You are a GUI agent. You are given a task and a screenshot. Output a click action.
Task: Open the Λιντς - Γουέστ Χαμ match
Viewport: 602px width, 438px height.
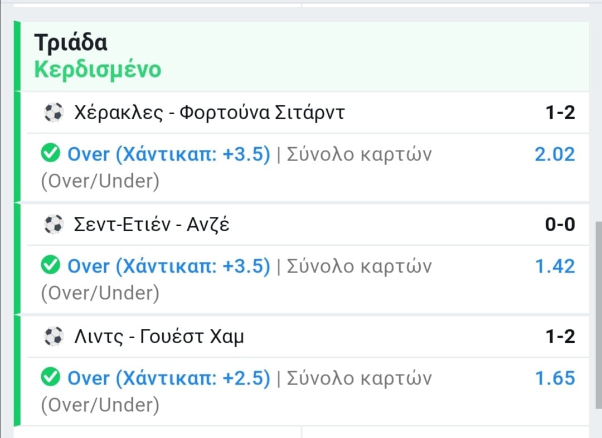tap(159, 337)
